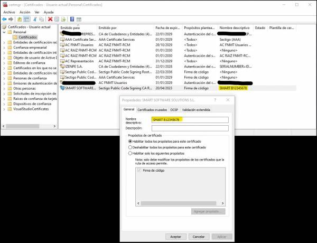Collapse the Personal tree node
This screenshot has width=317, height=243.
coord(4,32)
